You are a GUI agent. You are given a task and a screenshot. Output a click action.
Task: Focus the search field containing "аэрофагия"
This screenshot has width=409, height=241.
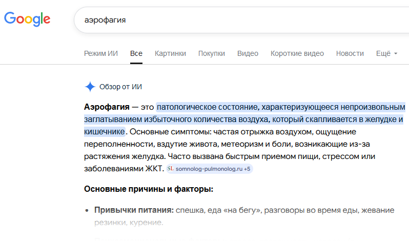coord(231,21)
